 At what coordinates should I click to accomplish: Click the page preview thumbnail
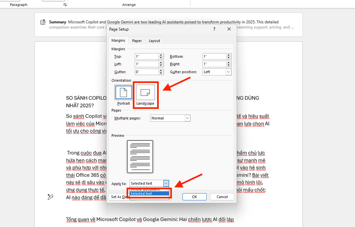[140, 156]
